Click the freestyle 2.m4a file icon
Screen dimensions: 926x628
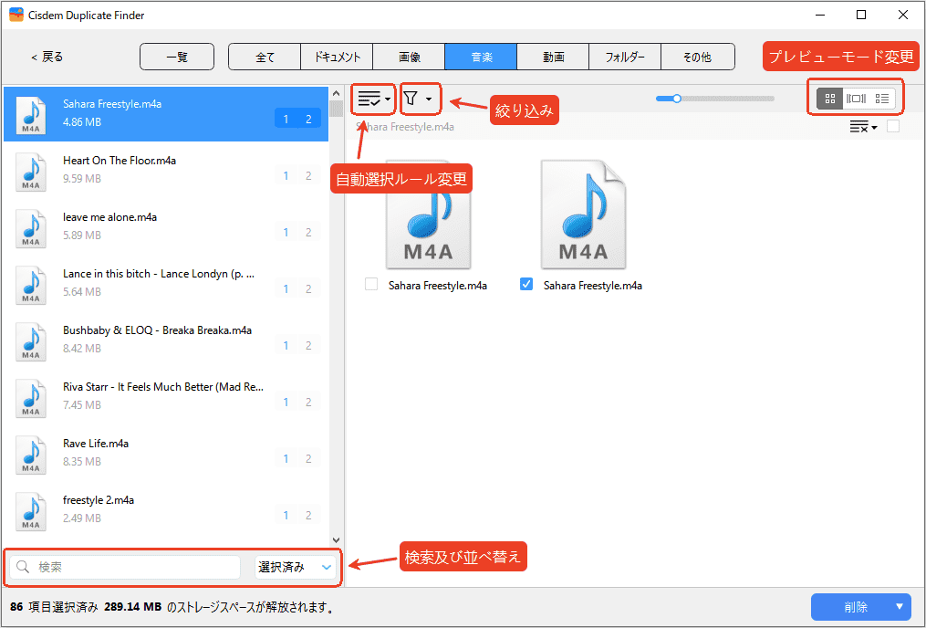31,511
